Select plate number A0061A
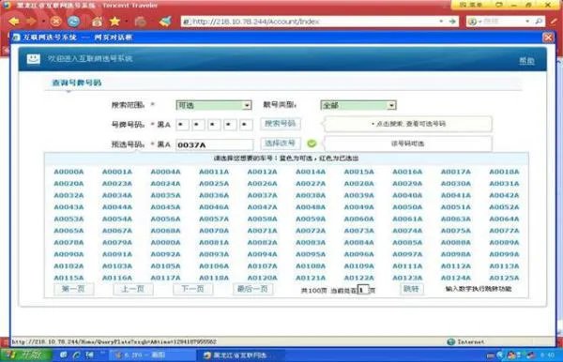 (407, 219)
